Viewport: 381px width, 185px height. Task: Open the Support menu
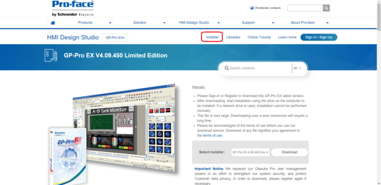tap(248, 23)
